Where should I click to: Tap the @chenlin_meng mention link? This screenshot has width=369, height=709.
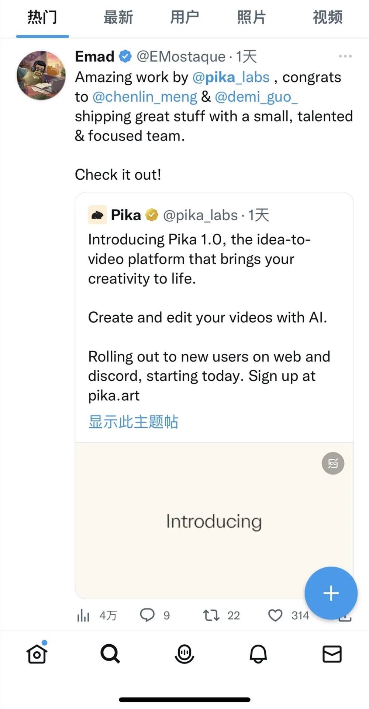tap(145, 97)
